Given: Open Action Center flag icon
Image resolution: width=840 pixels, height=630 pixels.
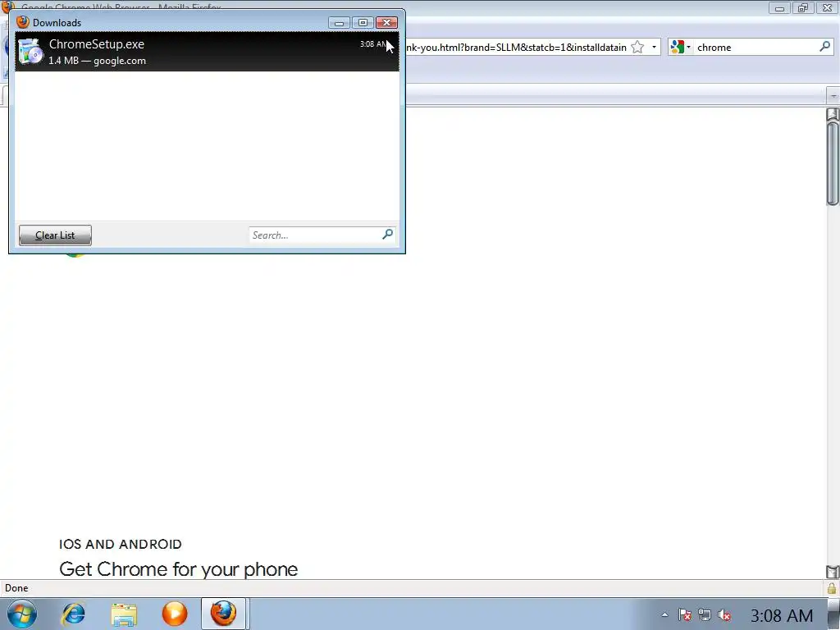Looking at the screenshot, I should (685, 615).
